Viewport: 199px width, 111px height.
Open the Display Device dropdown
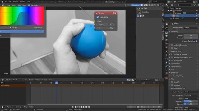coord(191,92)
